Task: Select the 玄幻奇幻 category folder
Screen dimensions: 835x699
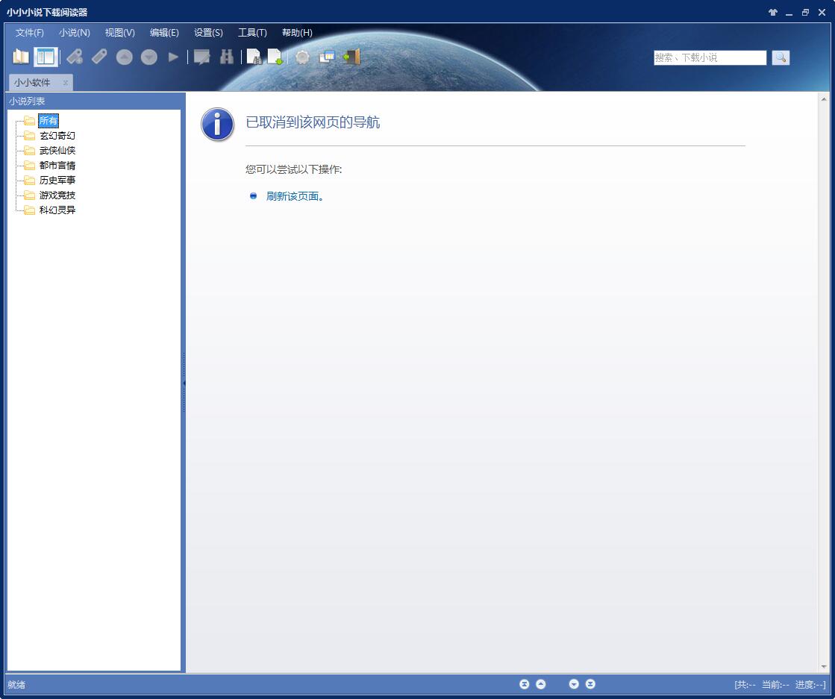Action: coord(57,136)
